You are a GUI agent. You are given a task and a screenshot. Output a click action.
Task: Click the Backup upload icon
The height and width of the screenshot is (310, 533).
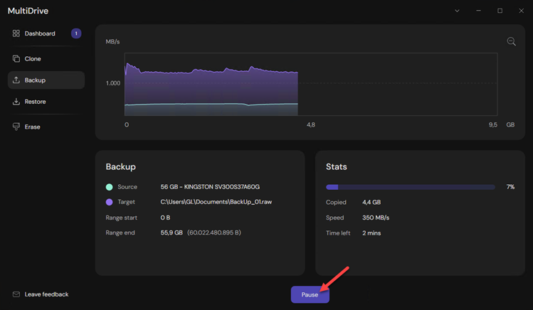[x=16, y=80]
